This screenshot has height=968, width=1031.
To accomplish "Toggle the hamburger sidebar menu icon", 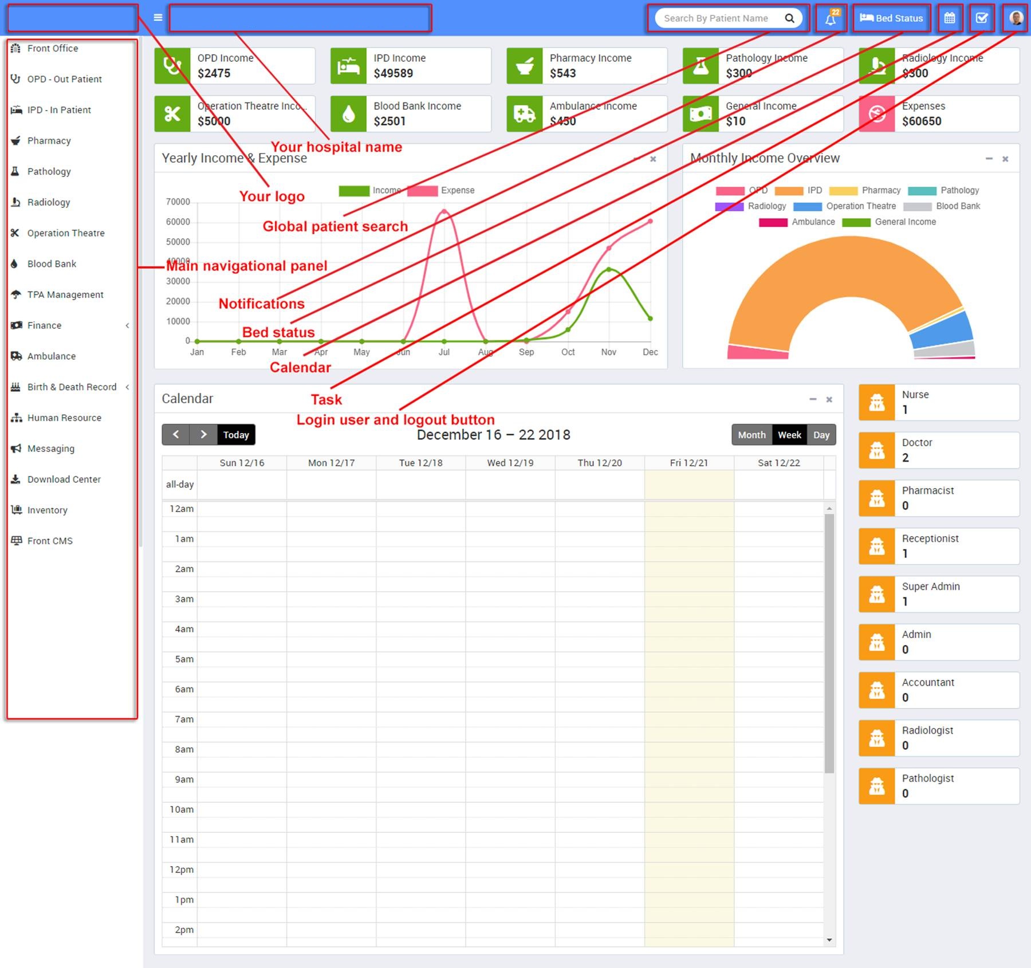I will 158,18.
